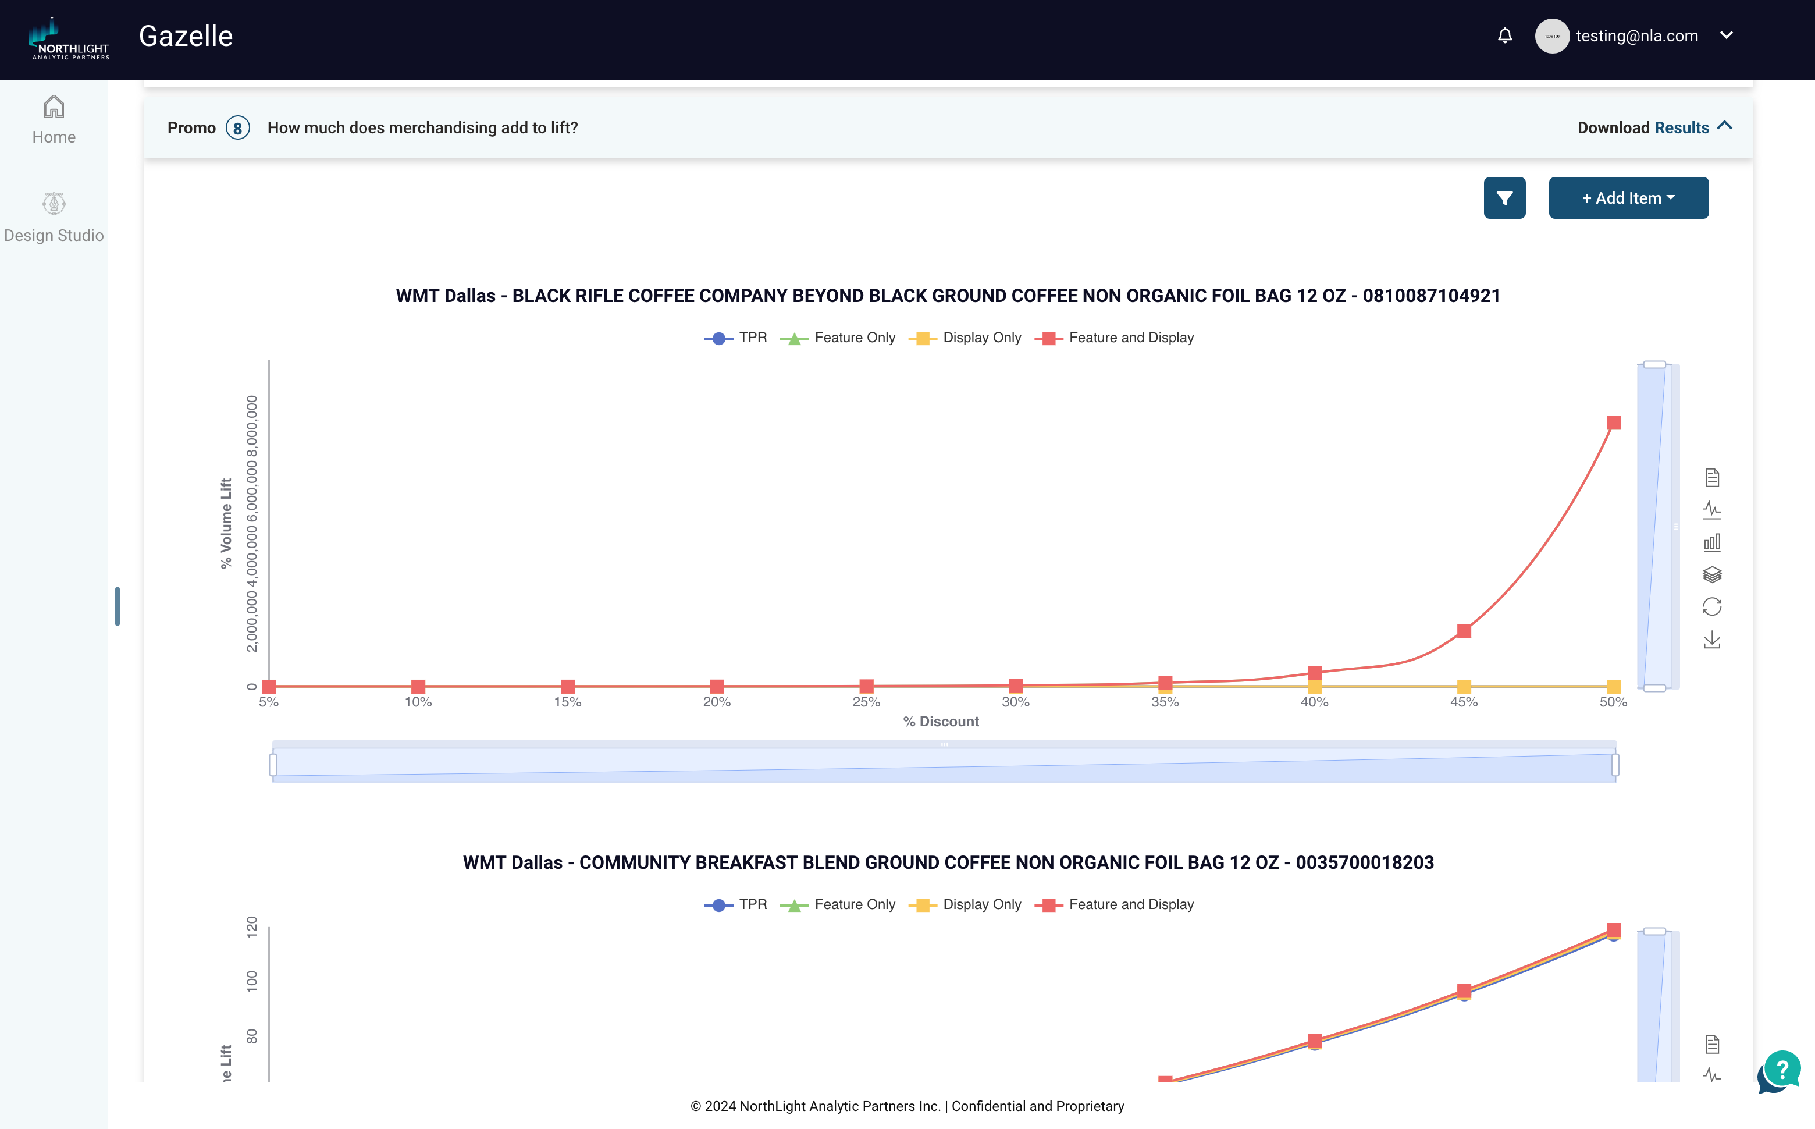Click the % Discount axis label

pos(940,721)
